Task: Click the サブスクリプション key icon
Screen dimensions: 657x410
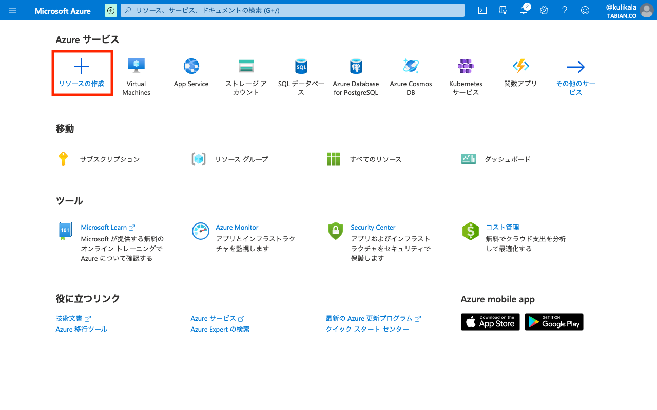Action: coord(63,159)
